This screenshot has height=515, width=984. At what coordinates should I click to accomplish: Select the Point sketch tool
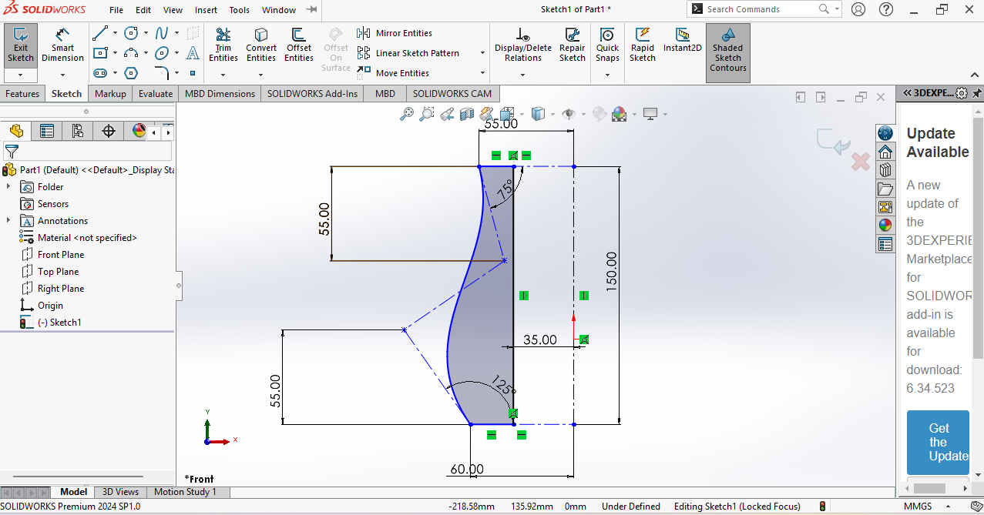[193, 73]
